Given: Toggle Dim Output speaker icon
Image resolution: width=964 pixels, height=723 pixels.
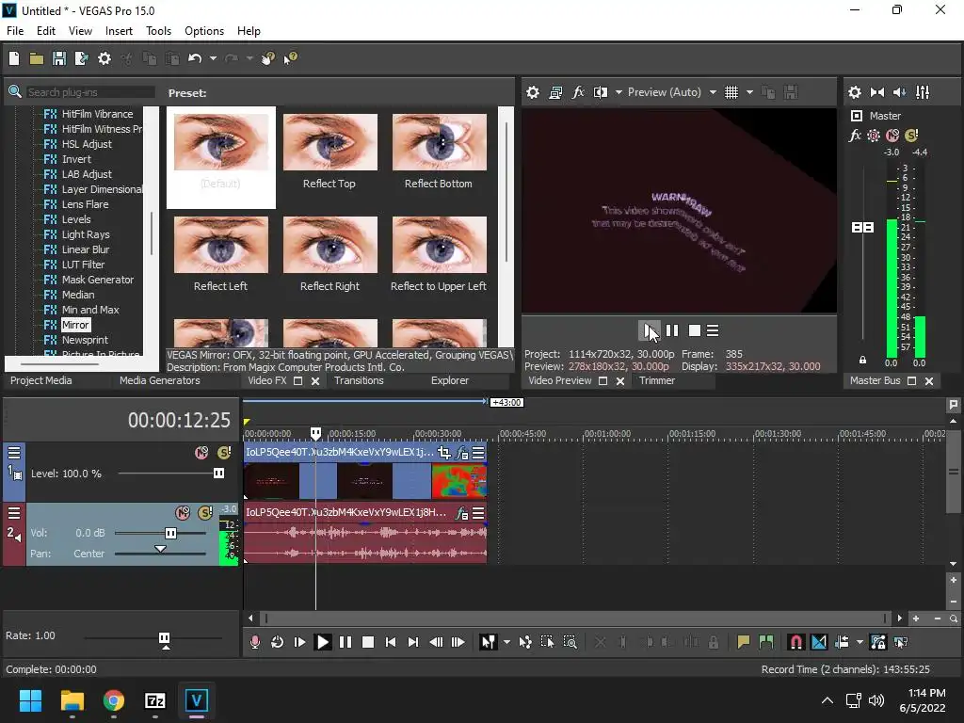Looking at the screenshot, I should [x=899, y=92].
